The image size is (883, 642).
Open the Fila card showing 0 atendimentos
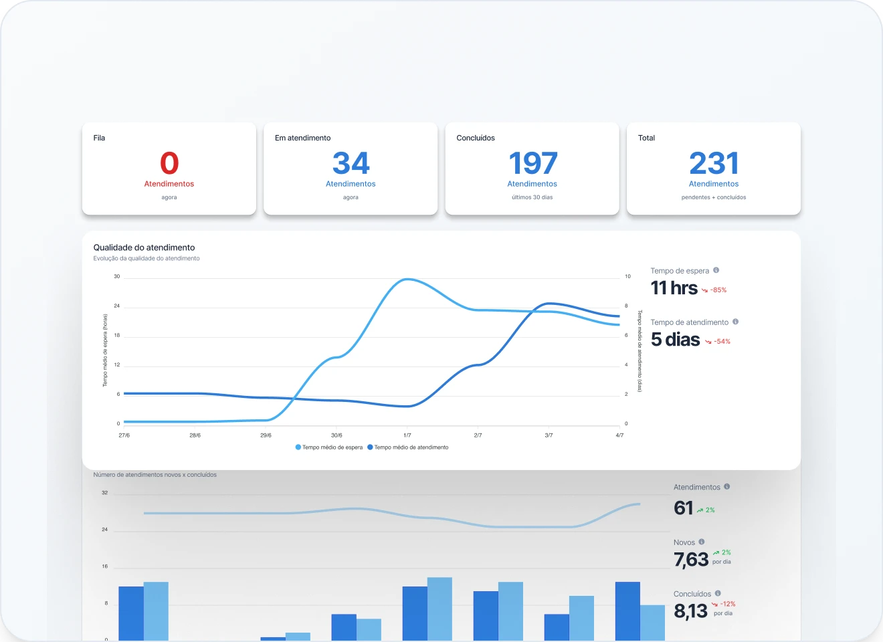point(169,169)
